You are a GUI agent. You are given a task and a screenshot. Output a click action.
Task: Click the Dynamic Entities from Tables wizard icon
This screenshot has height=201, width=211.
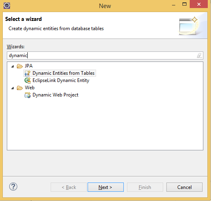coord(27,73)
